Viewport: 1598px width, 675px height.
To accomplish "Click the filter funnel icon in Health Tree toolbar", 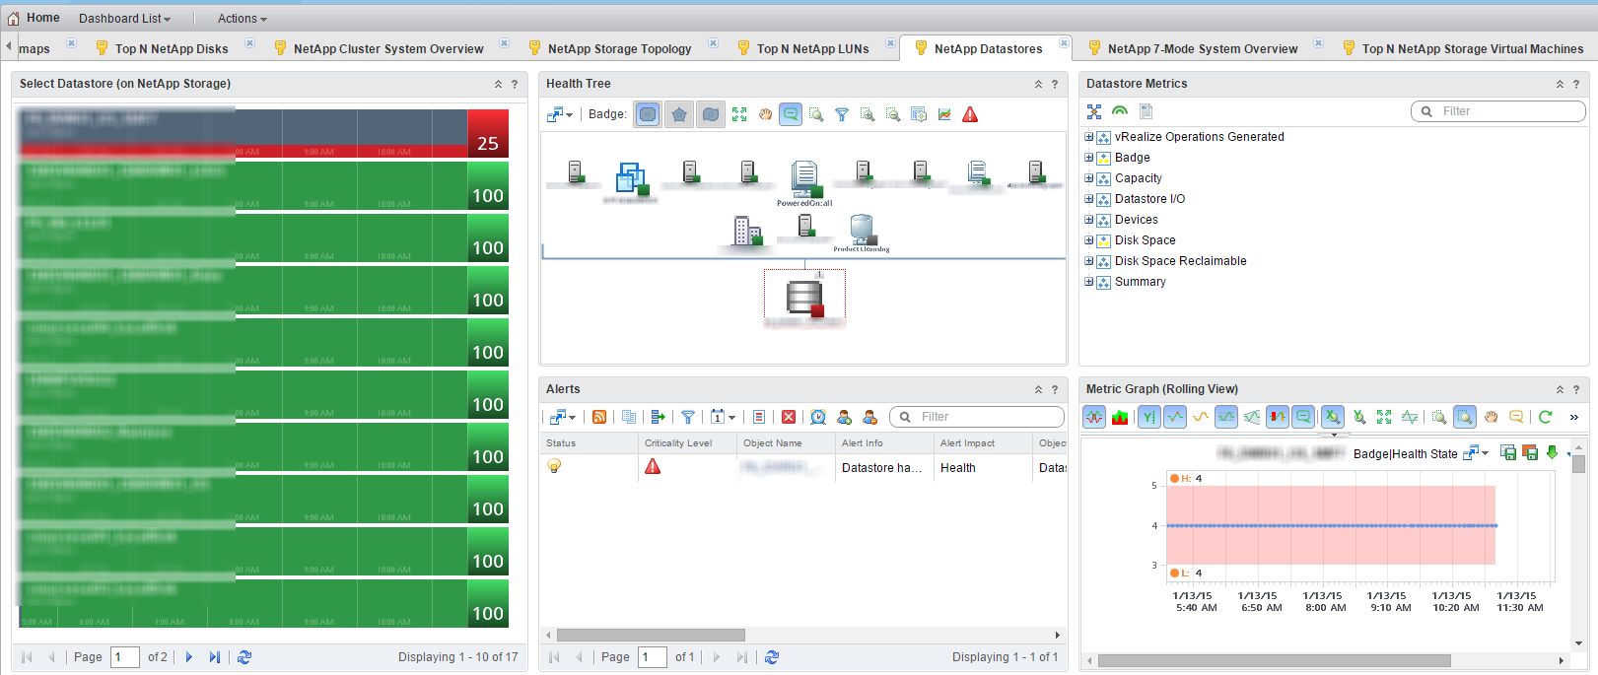I will coord(842,114).
